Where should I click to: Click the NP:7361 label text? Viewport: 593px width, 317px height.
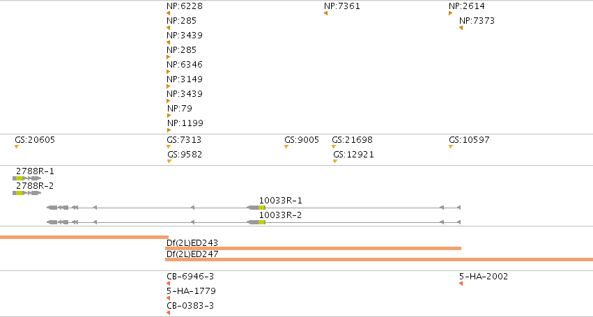pyautogui.click(x=342, y=6)
